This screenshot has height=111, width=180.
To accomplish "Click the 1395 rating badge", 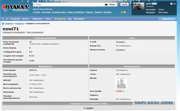I will 154,4.
